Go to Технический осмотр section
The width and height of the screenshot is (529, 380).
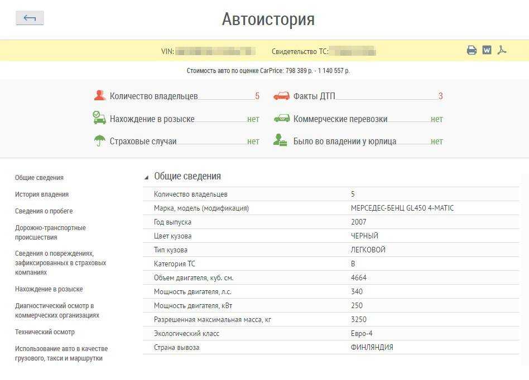45,332
